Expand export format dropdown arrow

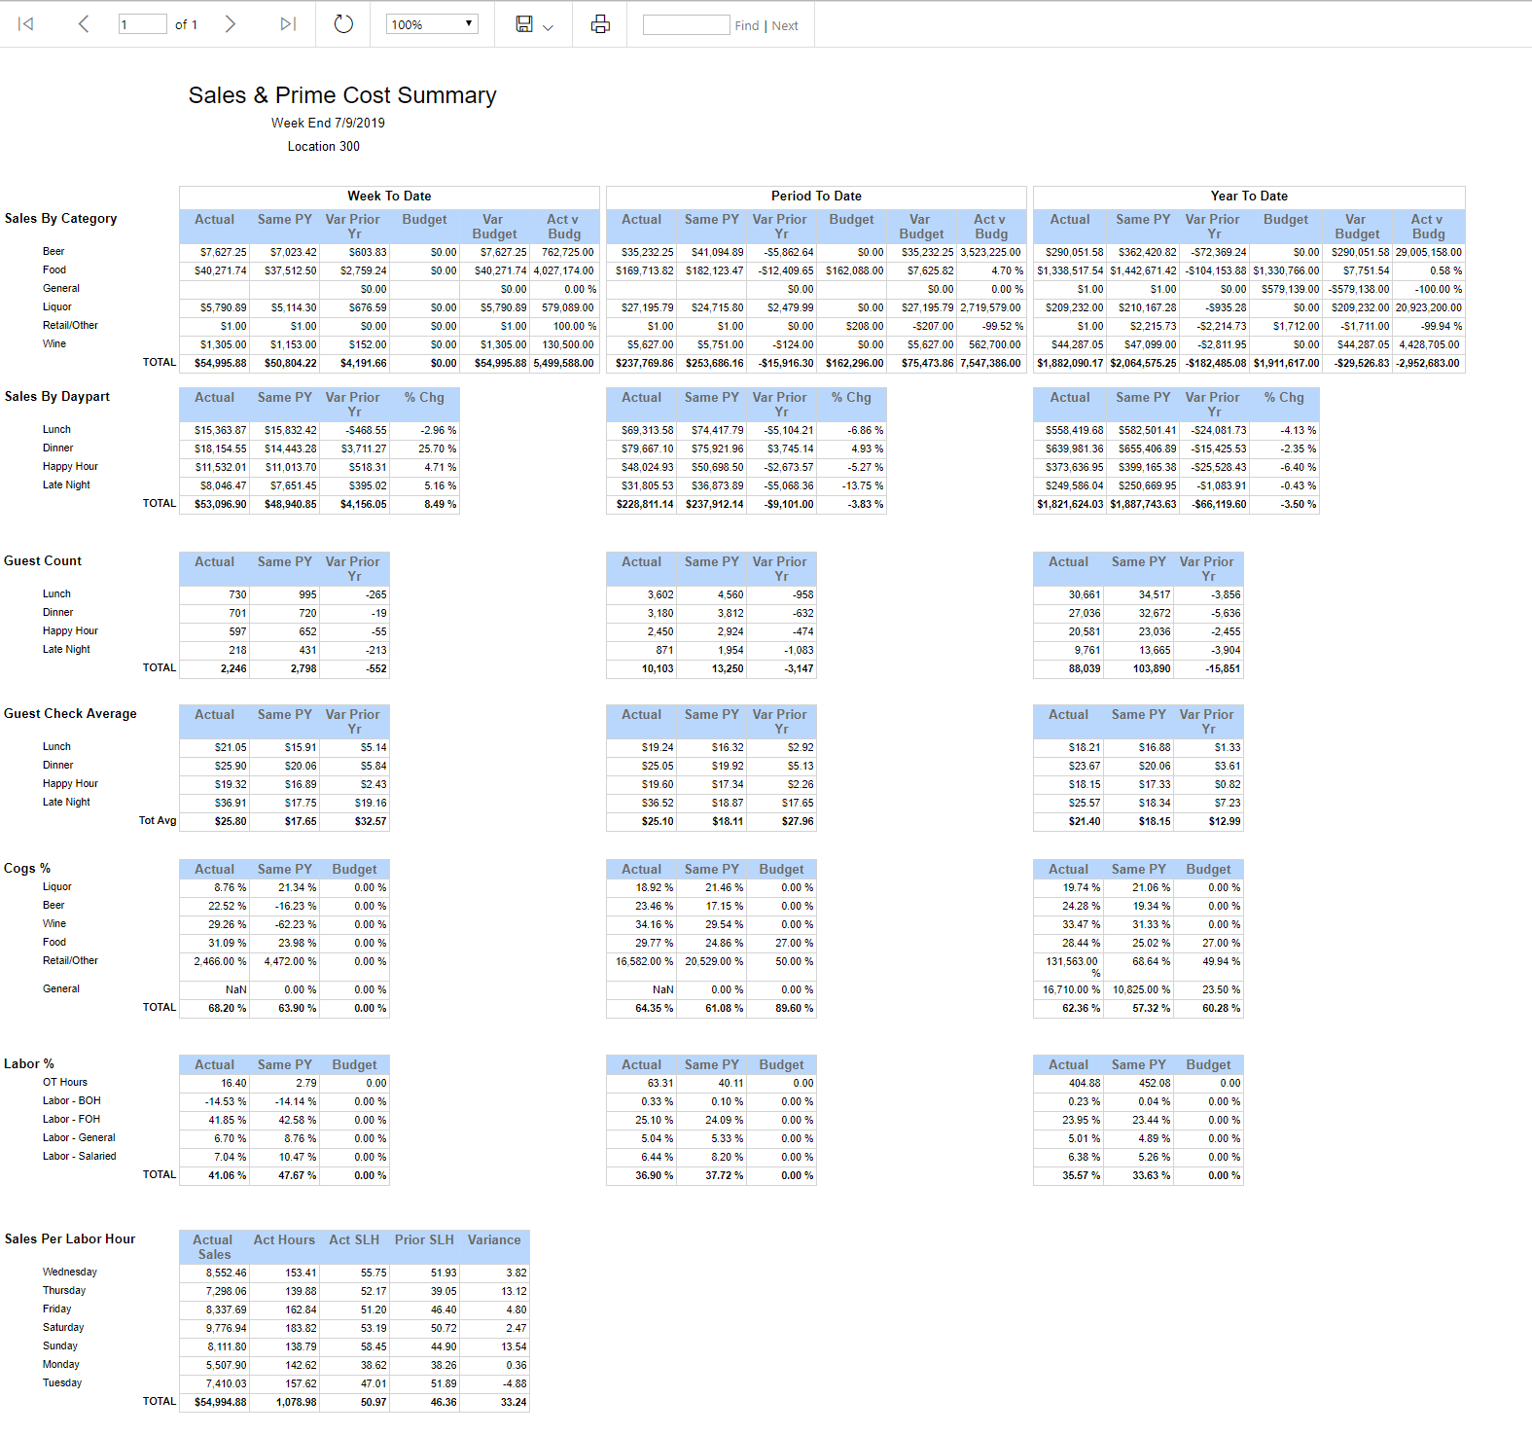click(549, 26)
